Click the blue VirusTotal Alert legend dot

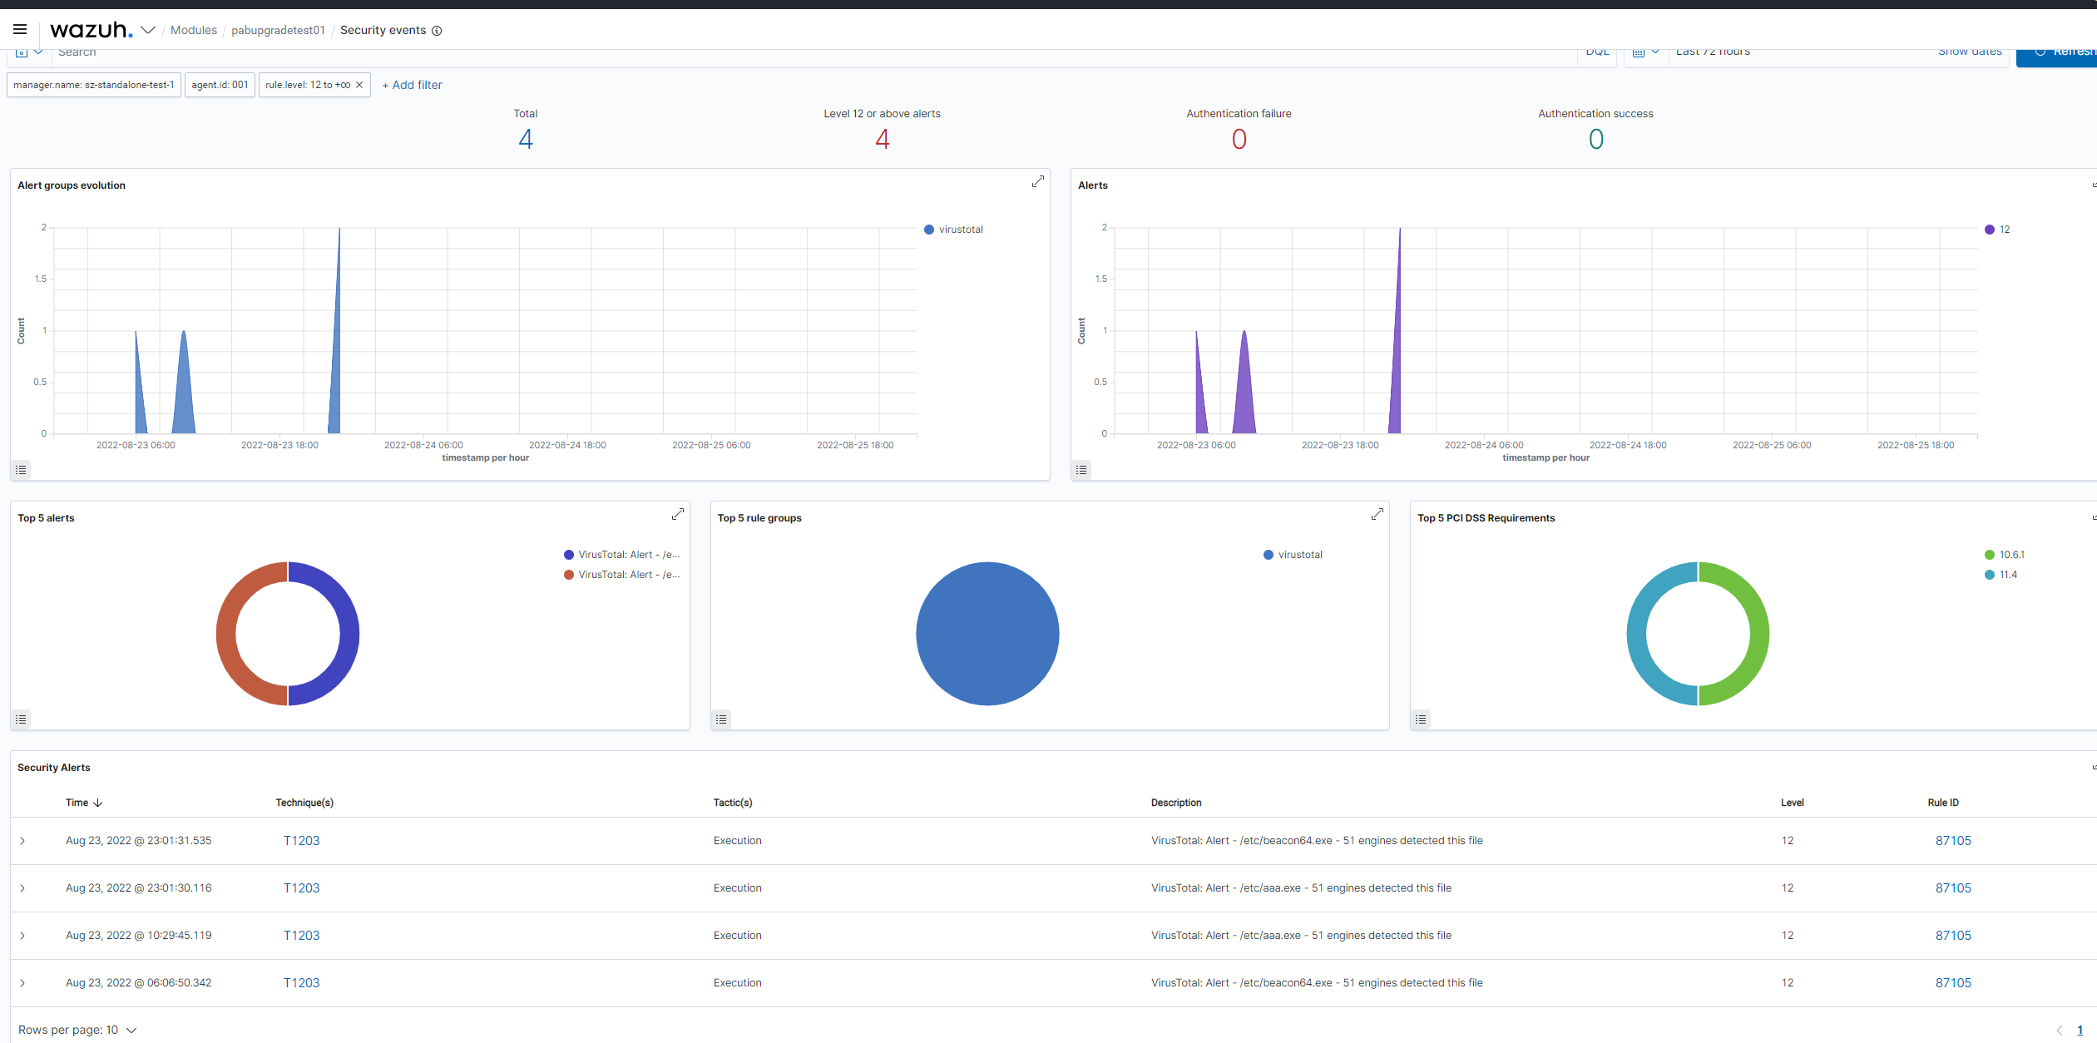(569, 555)
